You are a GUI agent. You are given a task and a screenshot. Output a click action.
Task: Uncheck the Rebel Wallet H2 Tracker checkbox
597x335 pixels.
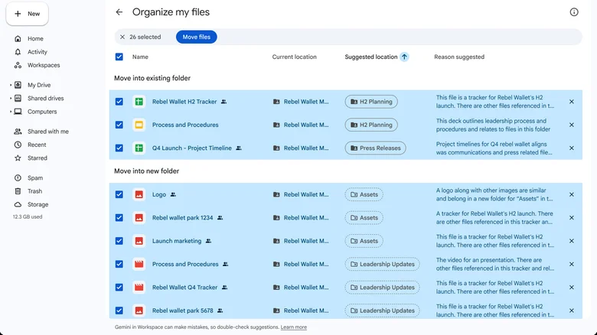[x=119, y=102]
